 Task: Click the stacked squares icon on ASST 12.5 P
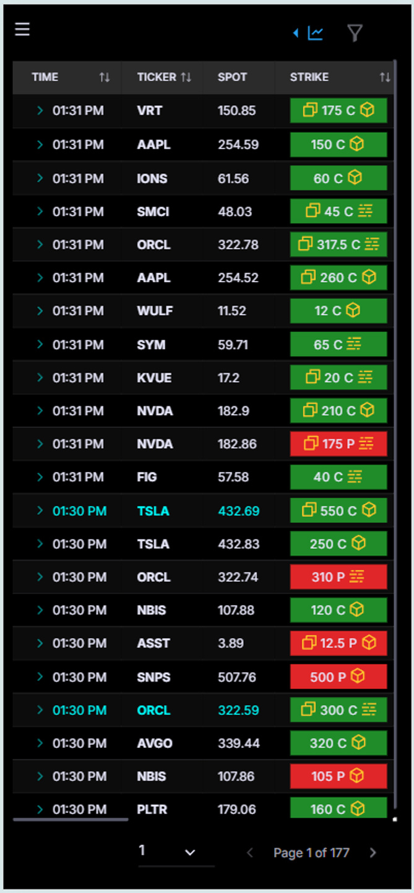(309, 643)
